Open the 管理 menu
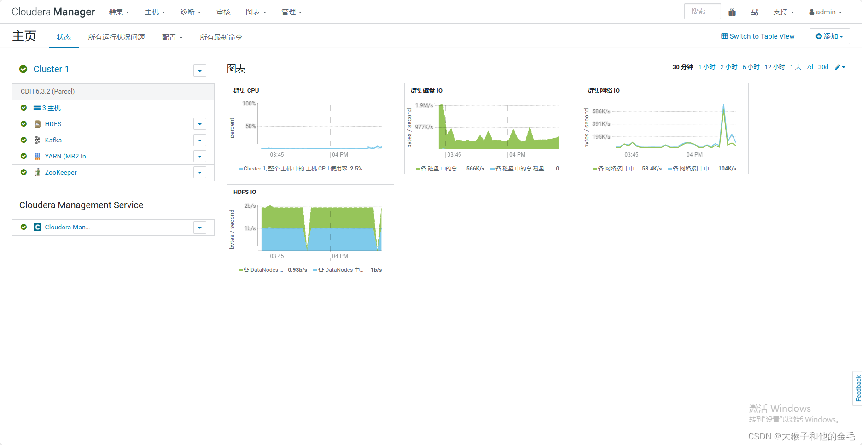The image size is (862, 445). point(291,12)
